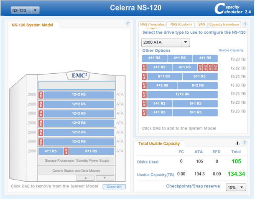This screenshot has width=255, height=200.
Task: Remove bottom 4+1 R5 / 8+1 R5 DAE from cabinet
Action: (76, 151)
